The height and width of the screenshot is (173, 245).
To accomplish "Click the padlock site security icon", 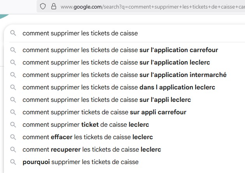I will coord(54,7).
